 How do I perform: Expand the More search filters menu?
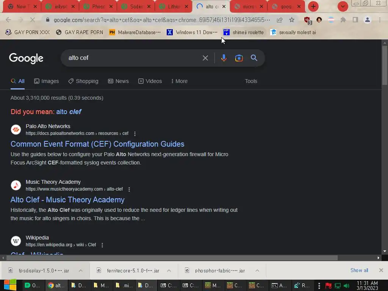(179, 81)
